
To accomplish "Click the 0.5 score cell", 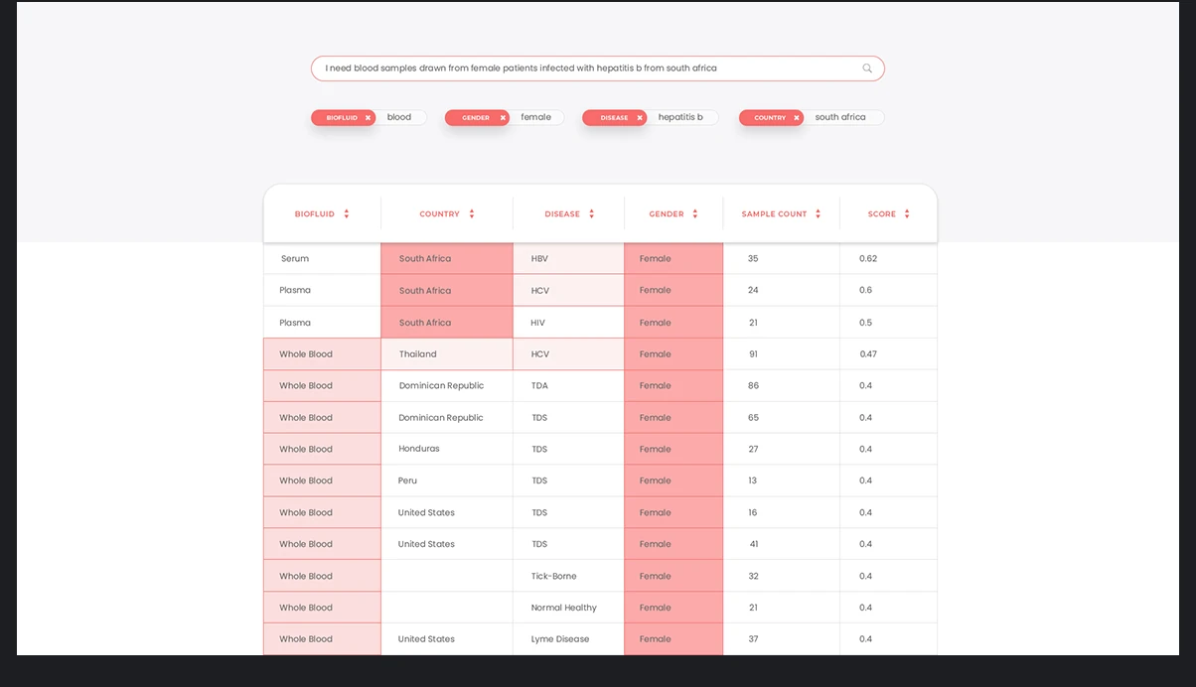I will pyautogui.click(x=888, y=323).
